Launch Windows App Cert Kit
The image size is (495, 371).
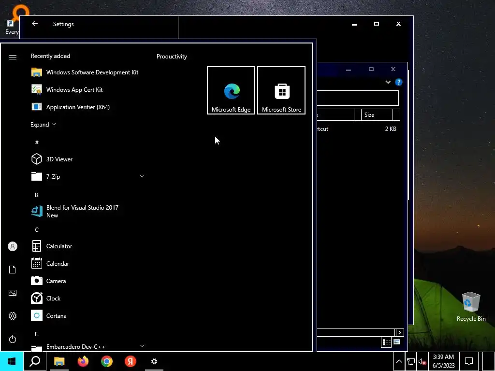pyautogui.click(x=88, y=89)
